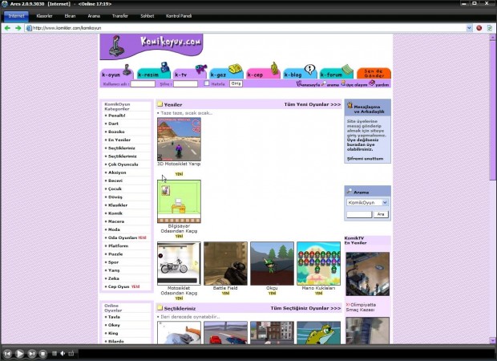Screen dimensions: 497x361
Task: Open the 3D Motosiklet Yarışı game thumbnail
Action: point(179,140)
